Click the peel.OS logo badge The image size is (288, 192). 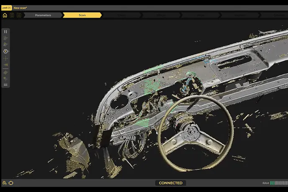(6, 8)
